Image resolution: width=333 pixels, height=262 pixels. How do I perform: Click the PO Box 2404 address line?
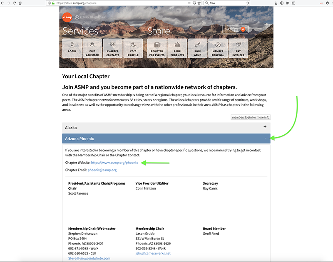[x=77, y=238]
